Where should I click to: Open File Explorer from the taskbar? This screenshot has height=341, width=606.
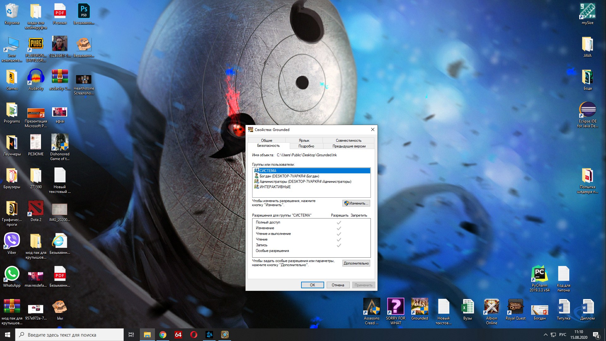tap(147, 335)
